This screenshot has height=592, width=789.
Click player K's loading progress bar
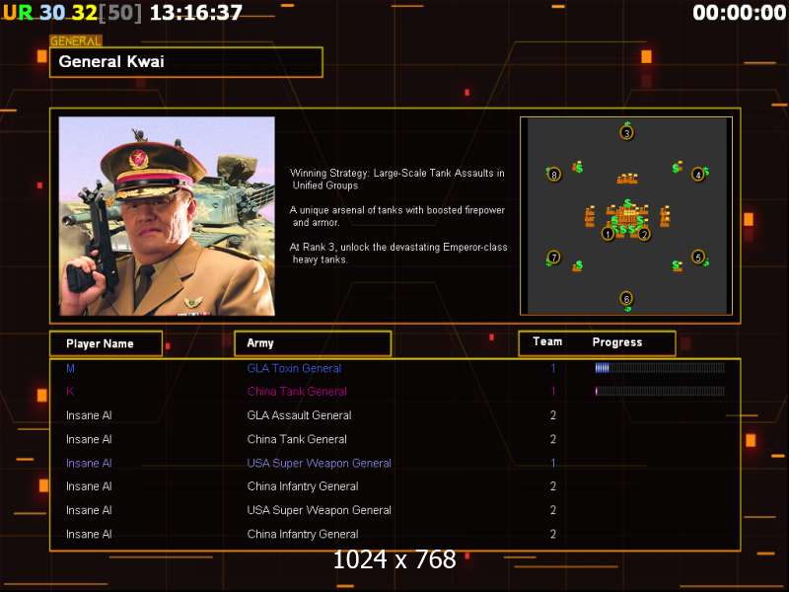660,391
